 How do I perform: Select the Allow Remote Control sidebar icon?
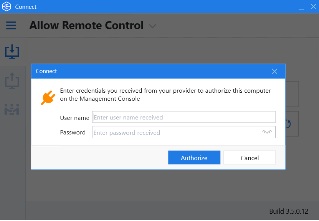pos(12,52)
